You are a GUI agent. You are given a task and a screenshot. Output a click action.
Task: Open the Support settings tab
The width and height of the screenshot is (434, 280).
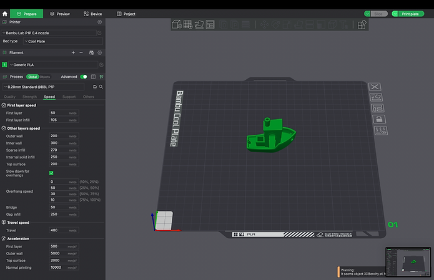pyautogui.click(x=69, y=97)
